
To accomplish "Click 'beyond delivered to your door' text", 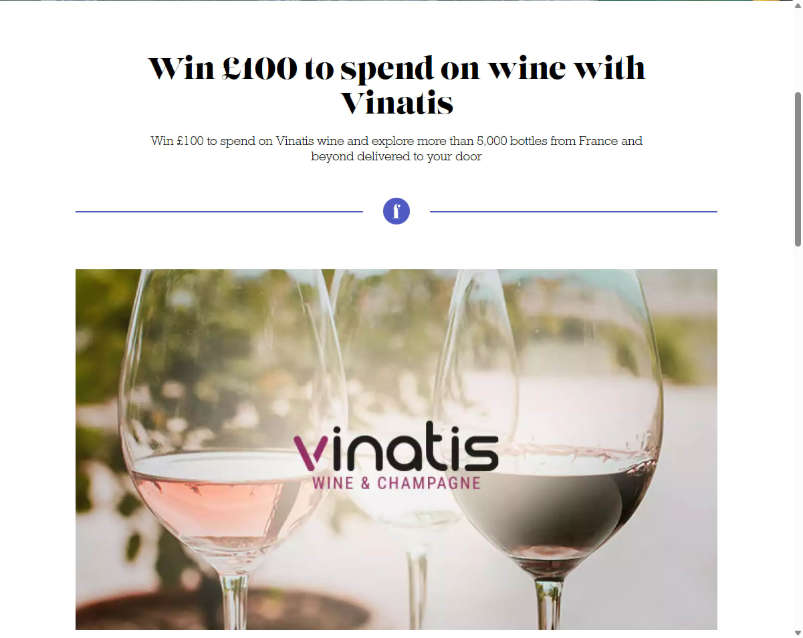I will pos(396,157).
